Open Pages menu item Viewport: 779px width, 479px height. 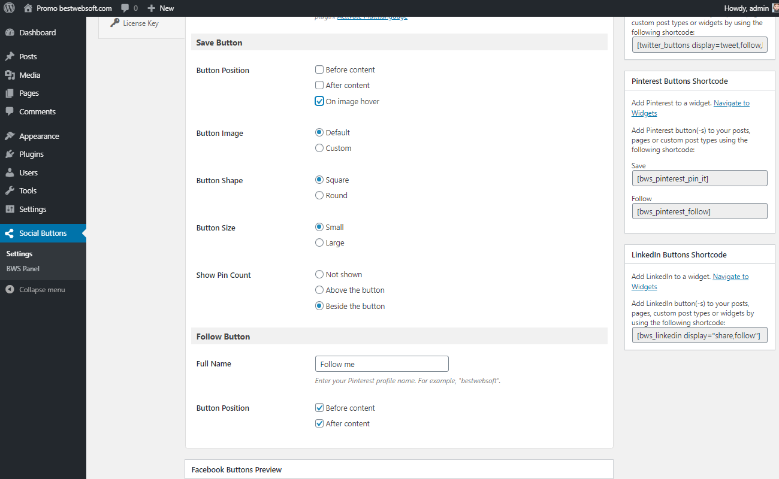point(43,93)
